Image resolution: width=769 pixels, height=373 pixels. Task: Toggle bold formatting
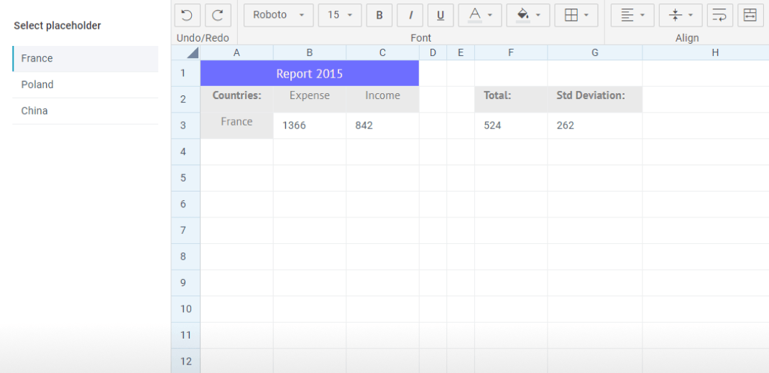pyautogui.click(x=379, y=15)
